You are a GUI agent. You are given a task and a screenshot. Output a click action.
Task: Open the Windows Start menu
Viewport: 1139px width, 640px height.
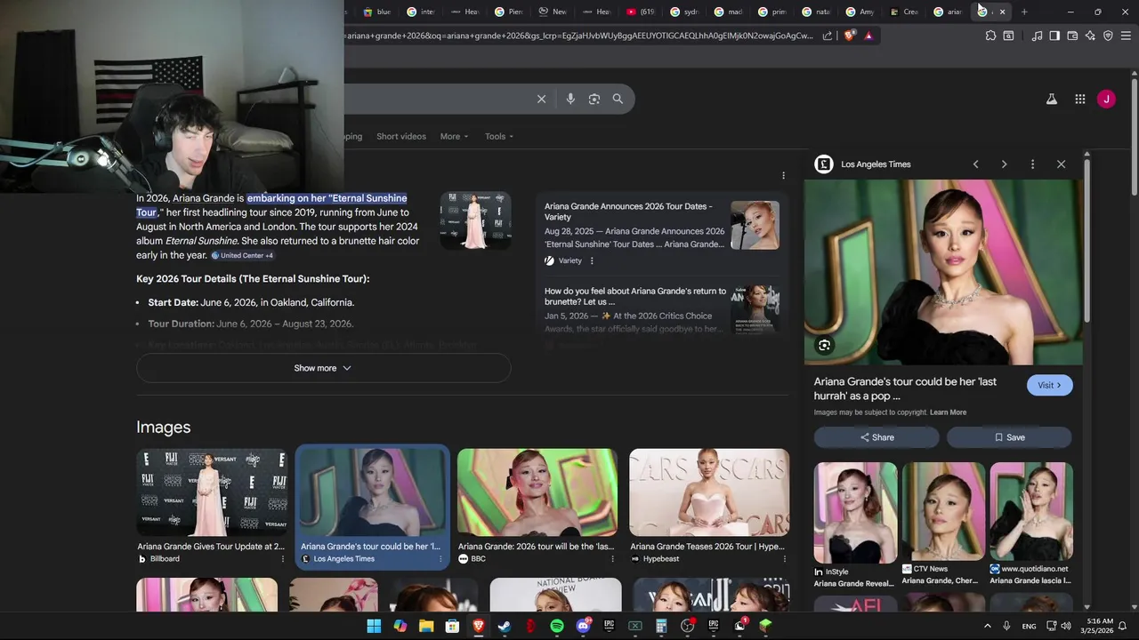click(x=374, y=626)
